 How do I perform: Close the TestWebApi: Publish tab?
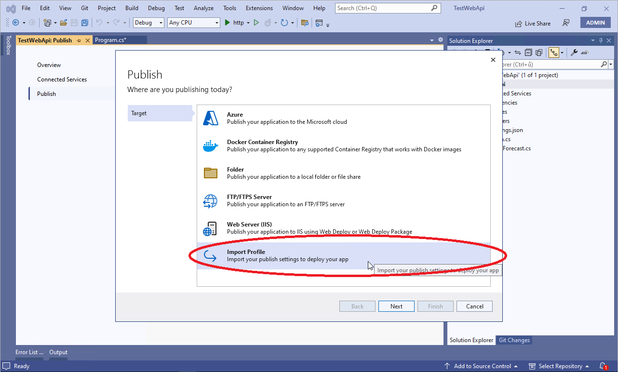(x=87, y=40)
